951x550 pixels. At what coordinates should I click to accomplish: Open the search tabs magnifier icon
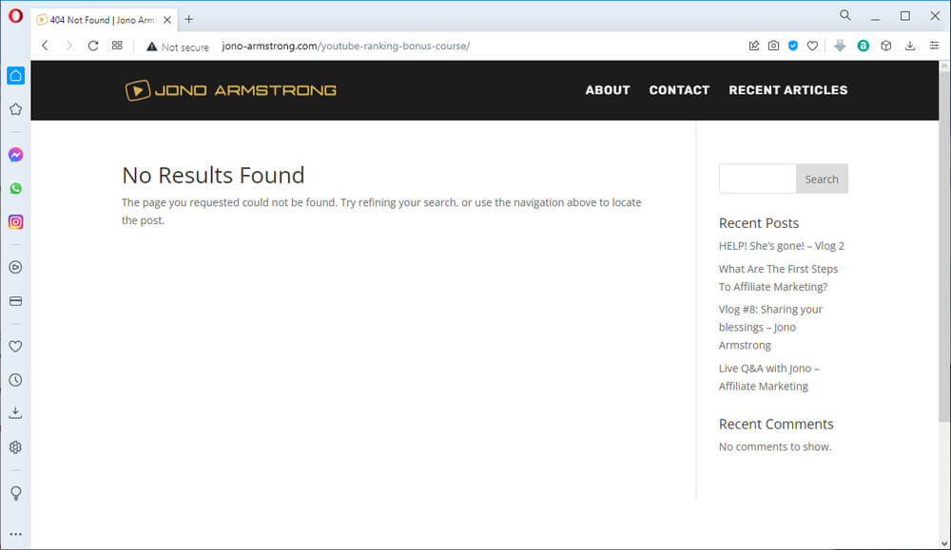[844, 15]
